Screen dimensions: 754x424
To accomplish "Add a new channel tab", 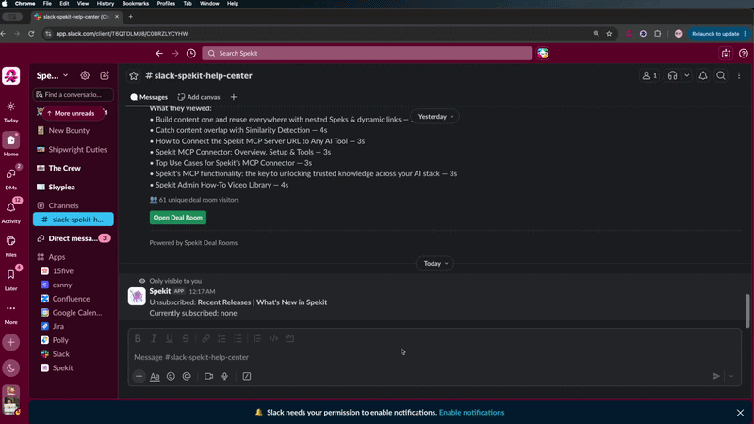I will click(233, 97).
